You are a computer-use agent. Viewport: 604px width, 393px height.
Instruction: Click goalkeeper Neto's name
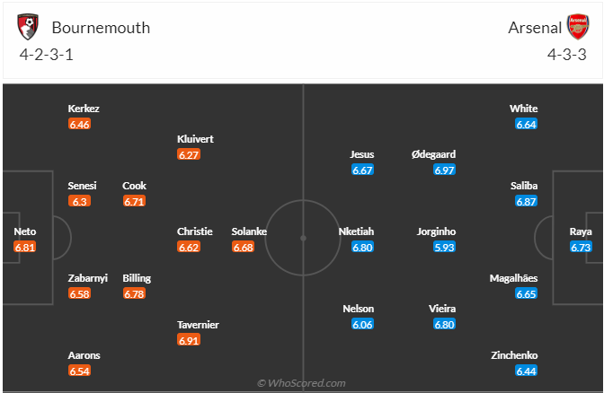click(x=25, y=231)
